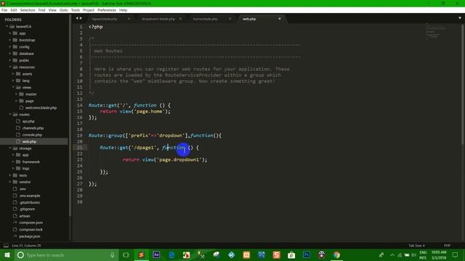
Task: Switch to the dropdown1.blade.php tab
Action: pos(158,19)
